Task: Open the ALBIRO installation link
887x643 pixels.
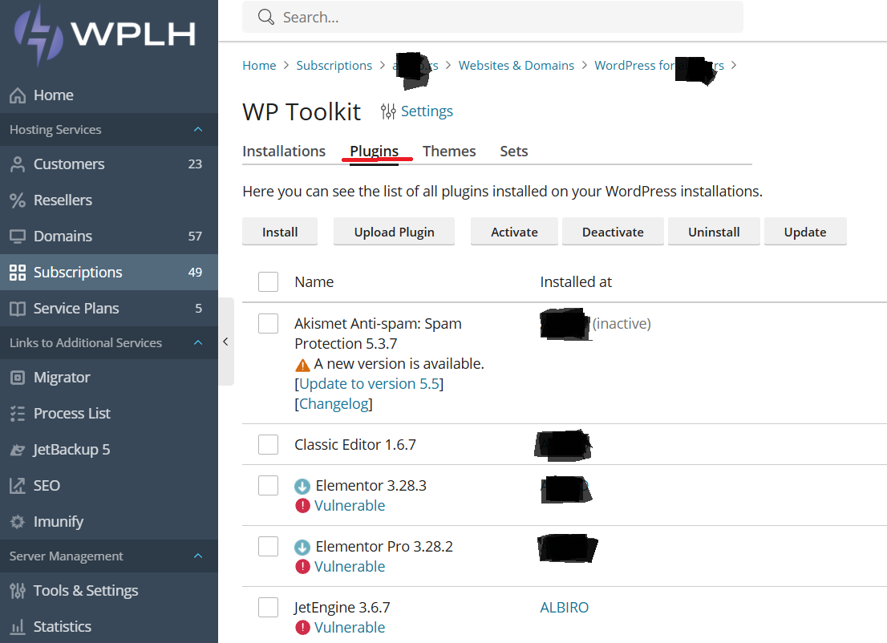Action: [564, 608]
